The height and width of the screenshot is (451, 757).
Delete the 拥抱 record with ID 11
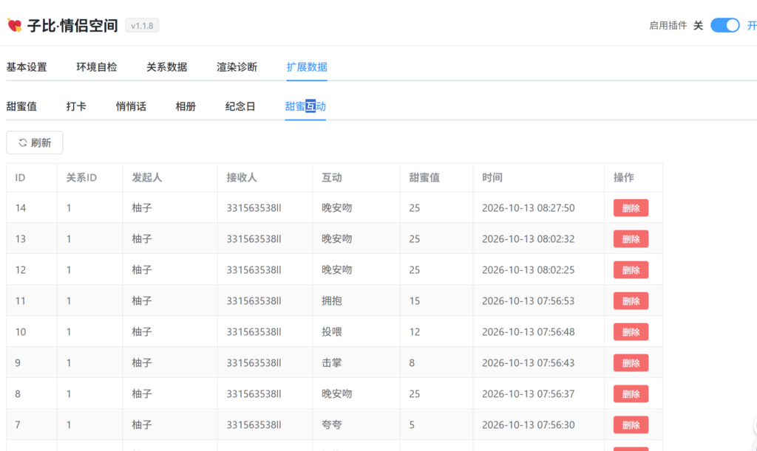point(631,301)
